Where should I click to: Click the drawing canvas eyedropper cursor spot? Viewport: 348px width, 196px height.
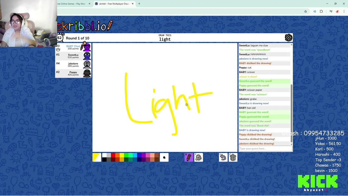(187, 105)
